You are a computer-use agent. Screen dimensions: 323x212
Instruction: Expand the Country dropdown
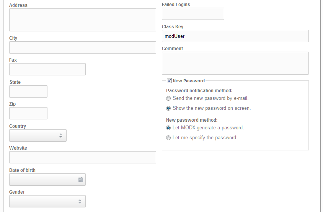point(38,135)
